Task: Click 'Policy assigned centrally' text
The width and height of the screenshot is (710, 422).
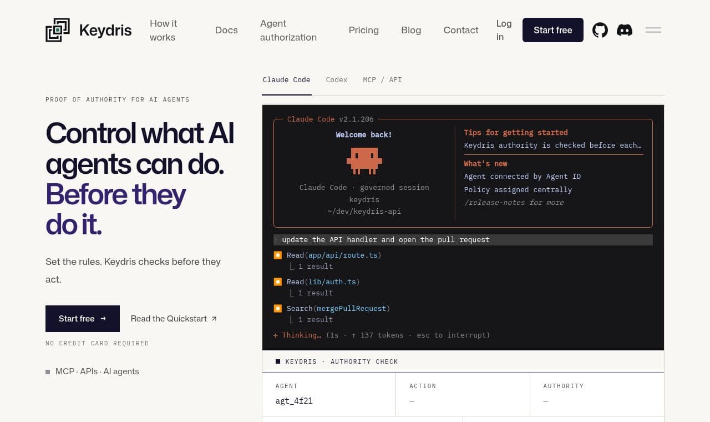Action: [518, 190]
